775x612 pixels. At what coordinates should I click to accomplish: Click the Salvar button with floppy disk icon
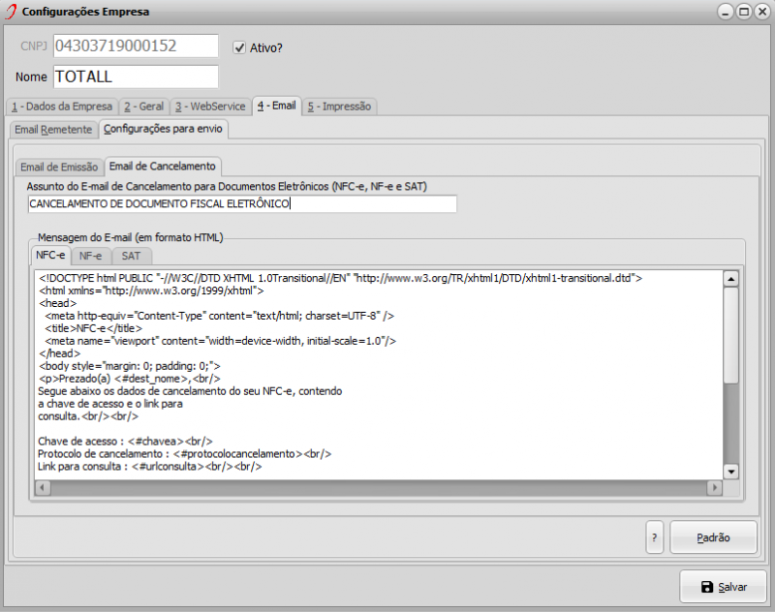pyautogui.click(x=723, y=587)
